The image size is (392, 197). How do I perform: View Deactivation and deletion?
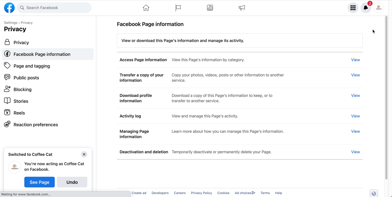(x=355, y=152)
